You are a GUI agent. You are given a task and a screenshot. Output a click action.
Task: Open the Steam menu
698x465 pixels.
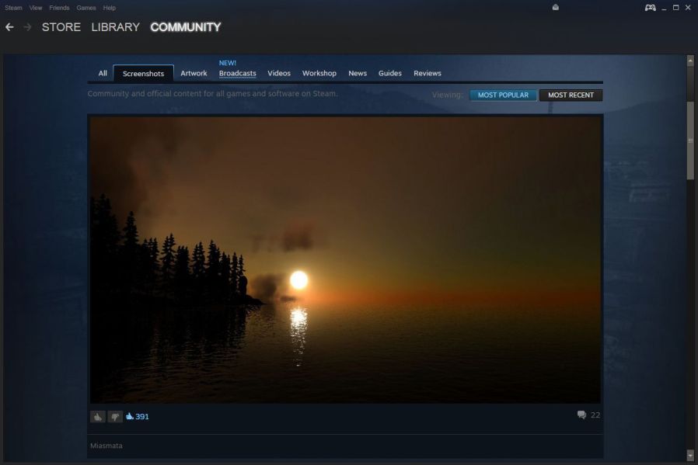click(x=13, y=8)
